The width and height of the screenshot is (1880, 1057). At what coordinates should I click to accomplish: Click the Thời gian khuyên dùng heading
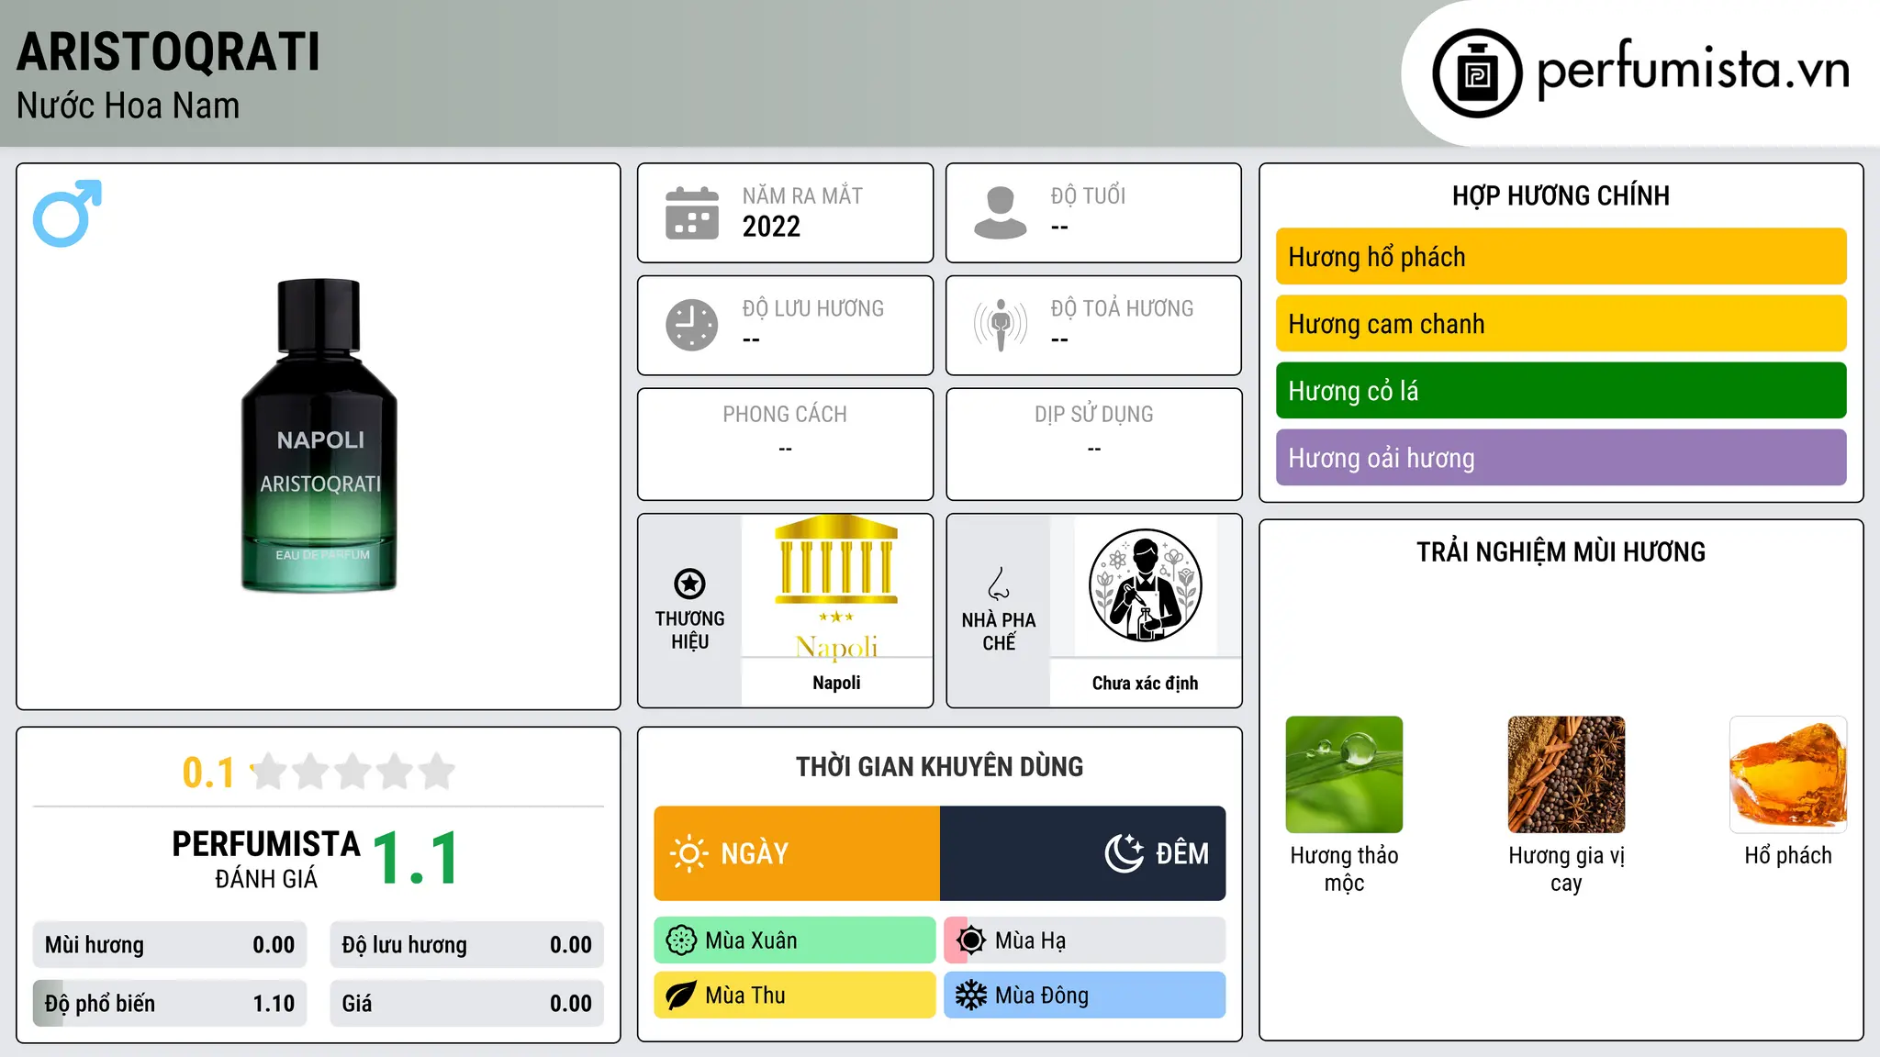(x=939, y=766)
